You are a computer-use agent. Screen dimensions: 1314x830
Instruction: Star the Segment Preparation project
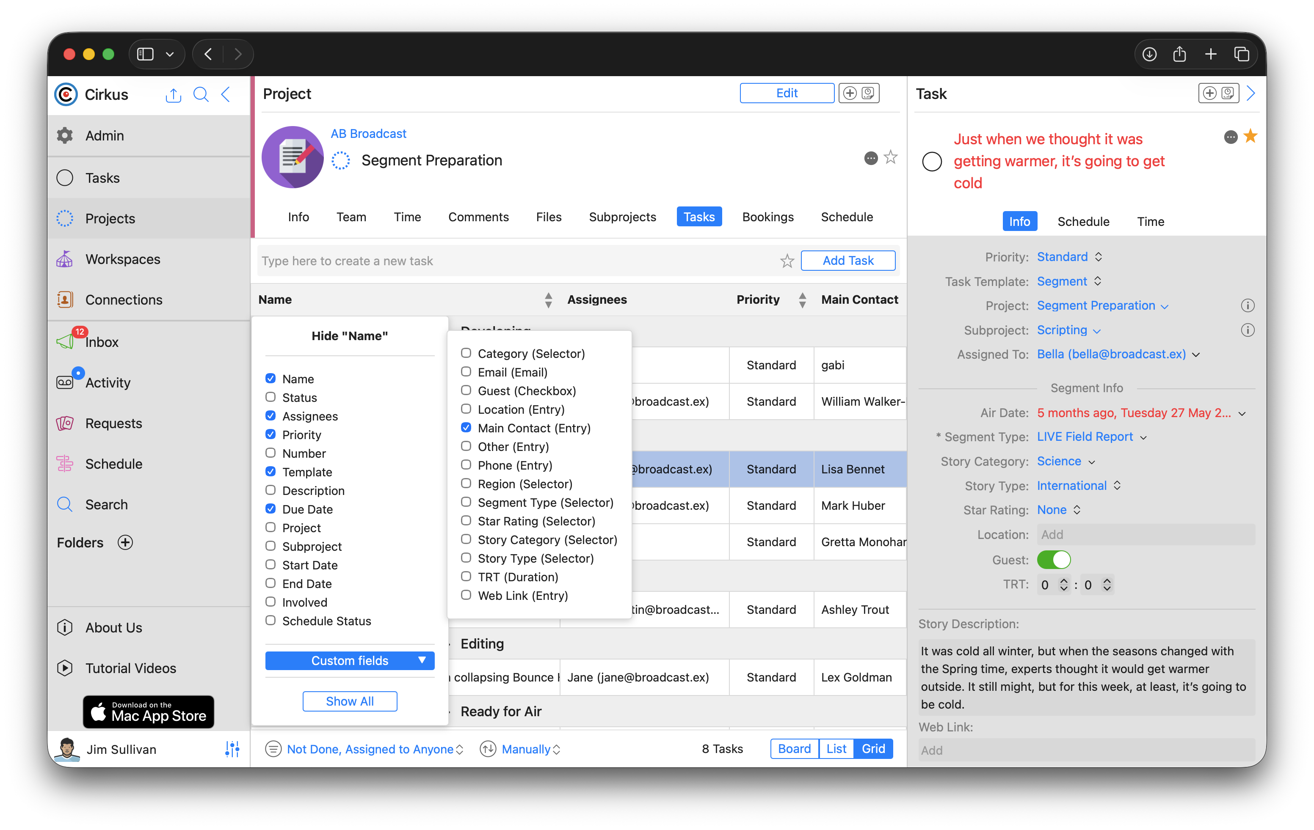(891, 158)
